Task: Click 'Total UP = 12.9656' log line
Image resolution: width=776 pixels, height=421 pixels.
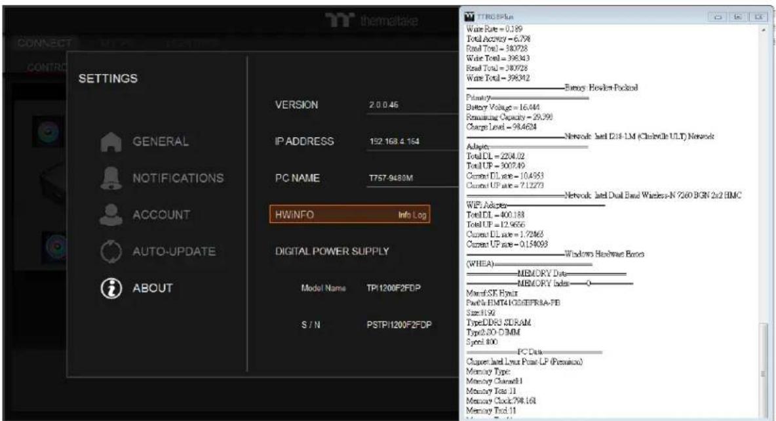Action: coord(495,225)
